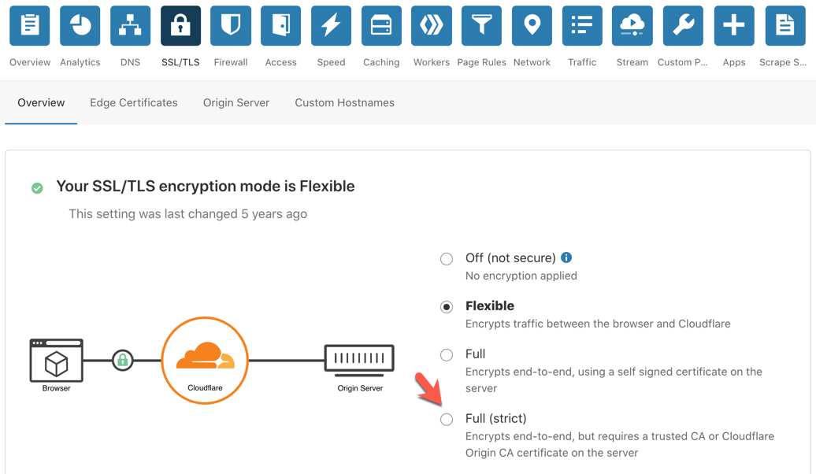
Task: Open the Origin Server tab
Action: (x=236, y=102)
